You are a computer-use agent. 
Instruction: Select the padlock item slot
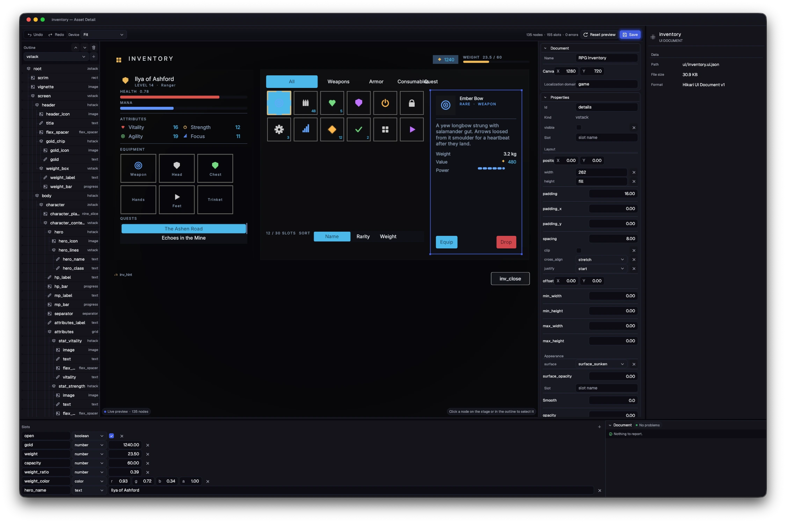(x=412, y=103)
